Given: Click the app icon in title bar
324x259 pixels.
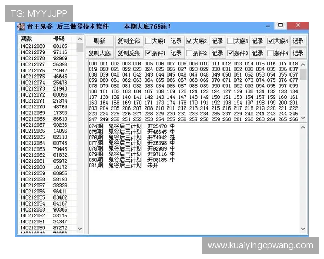Looking at the screenshot, I should point(21,26).
